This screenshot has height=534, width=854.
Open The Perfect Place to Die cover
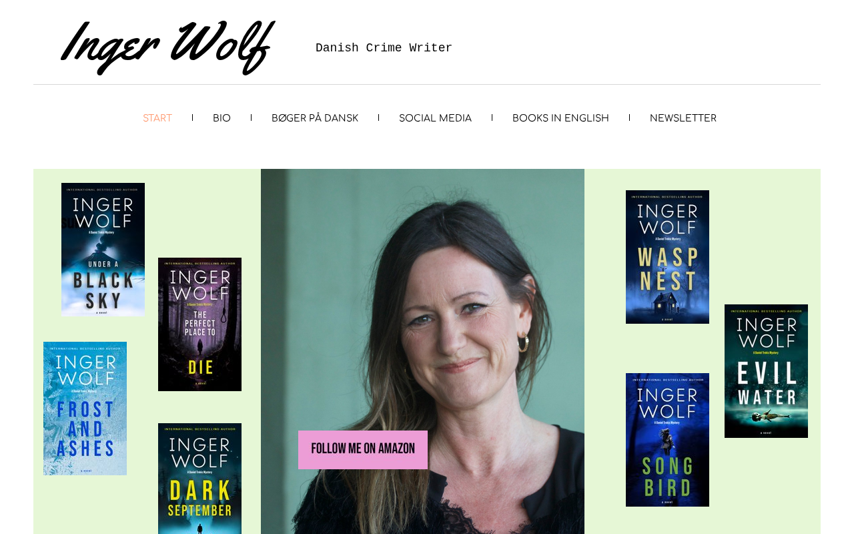coord(199,324)
